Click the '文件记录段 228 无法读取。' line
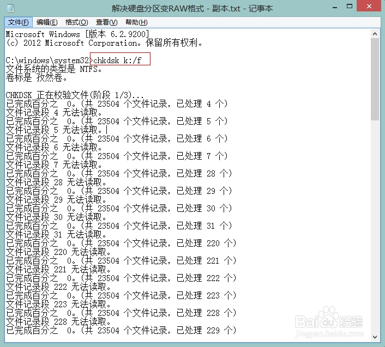 point(58,321)
